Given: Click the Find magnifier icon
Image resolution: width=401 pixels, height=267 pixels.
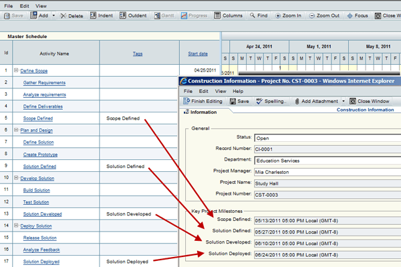Looking at the screenshot, I should pos(253,15).
